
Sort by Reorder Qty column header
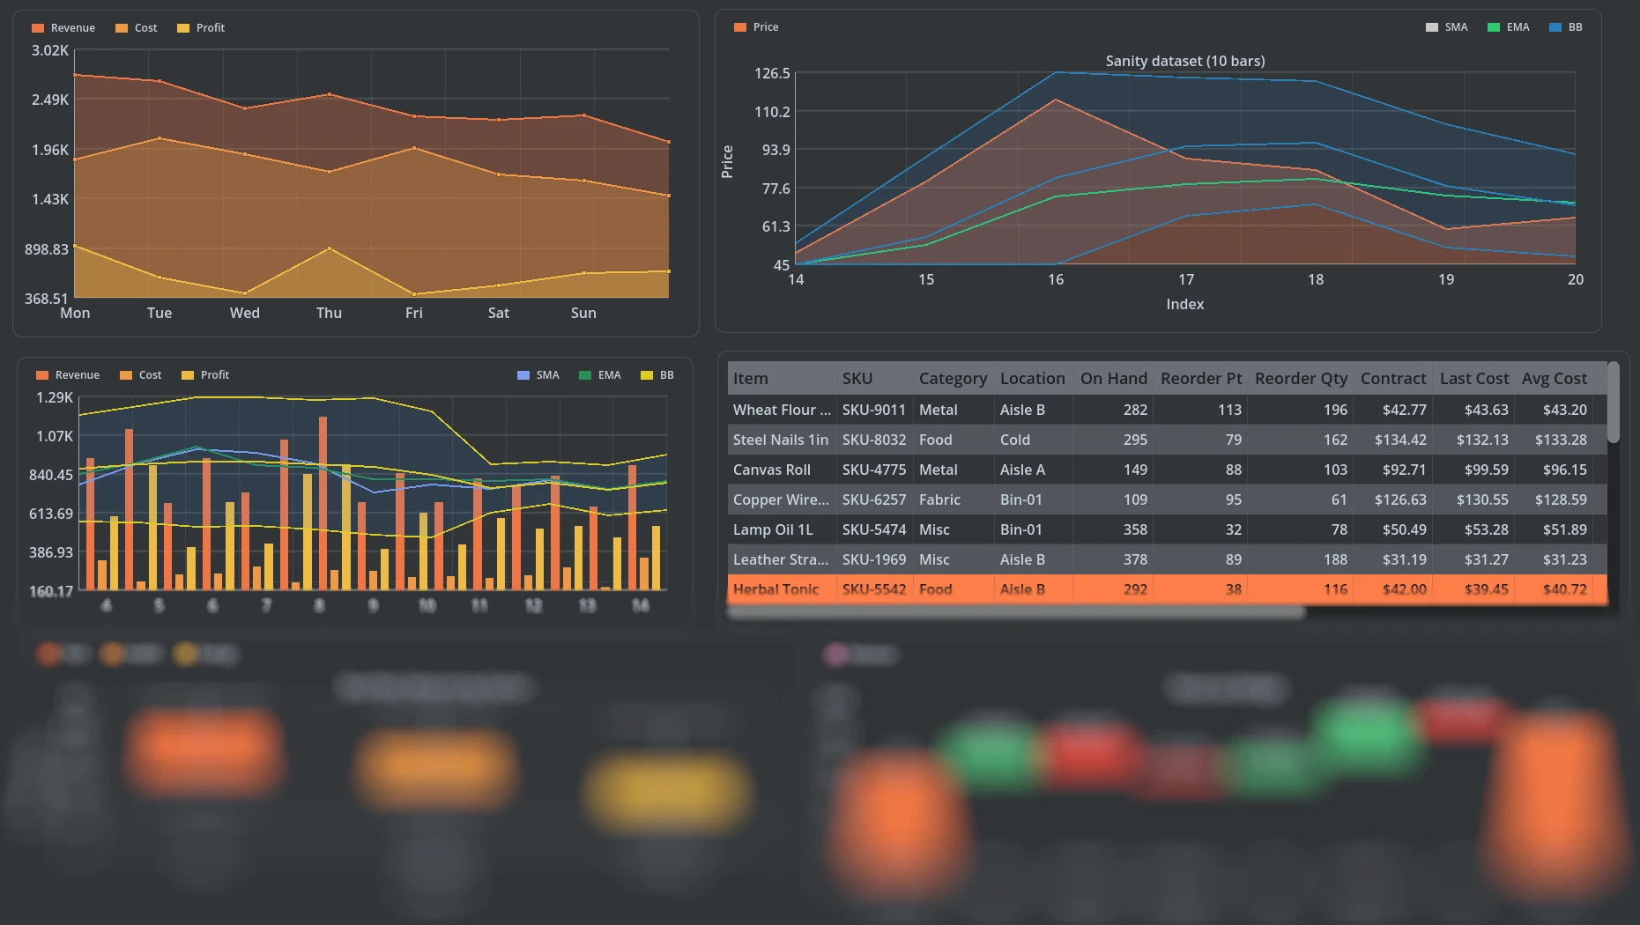click(1301, 379)
